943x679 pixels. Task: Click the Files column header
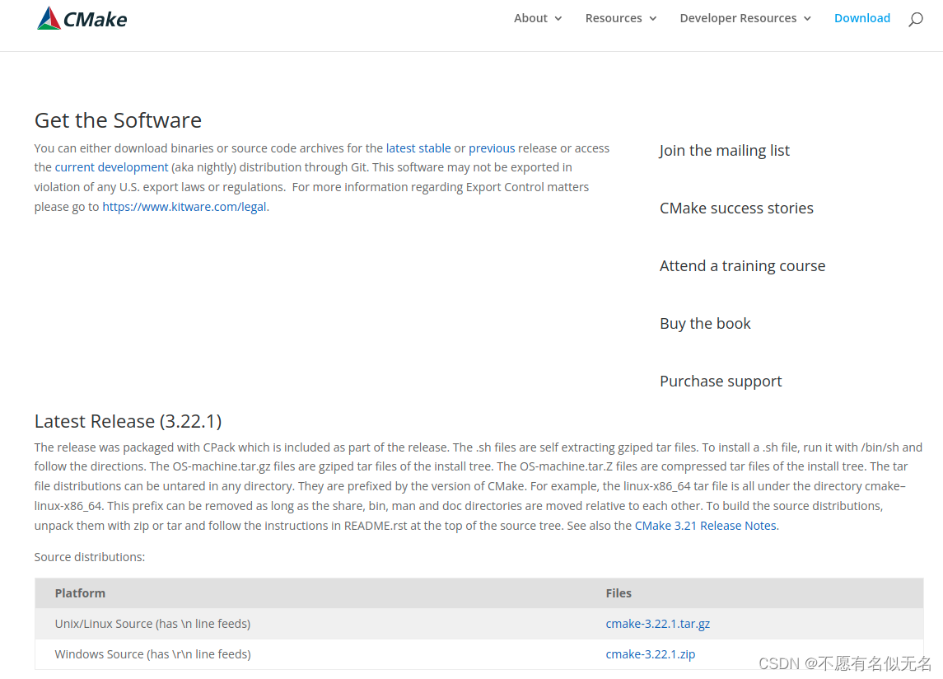pyautogui.click(x=619, y=593)
